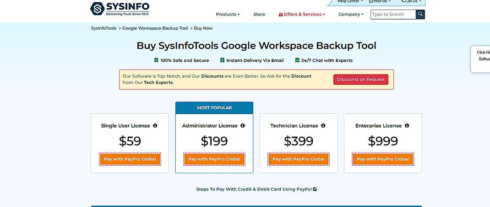Open the Offers & Services dropdown

coord(302,14)
